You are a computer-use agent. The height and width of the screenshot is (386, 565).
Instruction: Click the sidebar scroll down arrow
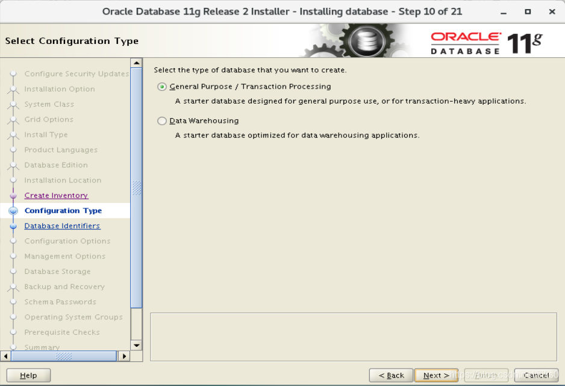pyautogui.click(x=137, y=345)
